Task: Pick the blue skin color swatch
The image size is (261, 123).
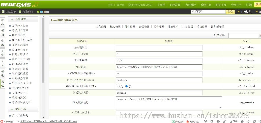Action: 41,12
